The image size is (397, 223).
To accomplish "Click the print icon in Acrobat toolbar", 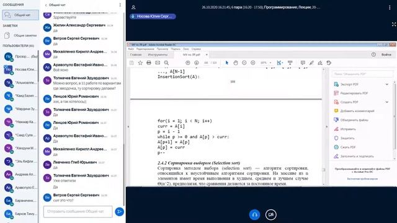I will [149, 63].
